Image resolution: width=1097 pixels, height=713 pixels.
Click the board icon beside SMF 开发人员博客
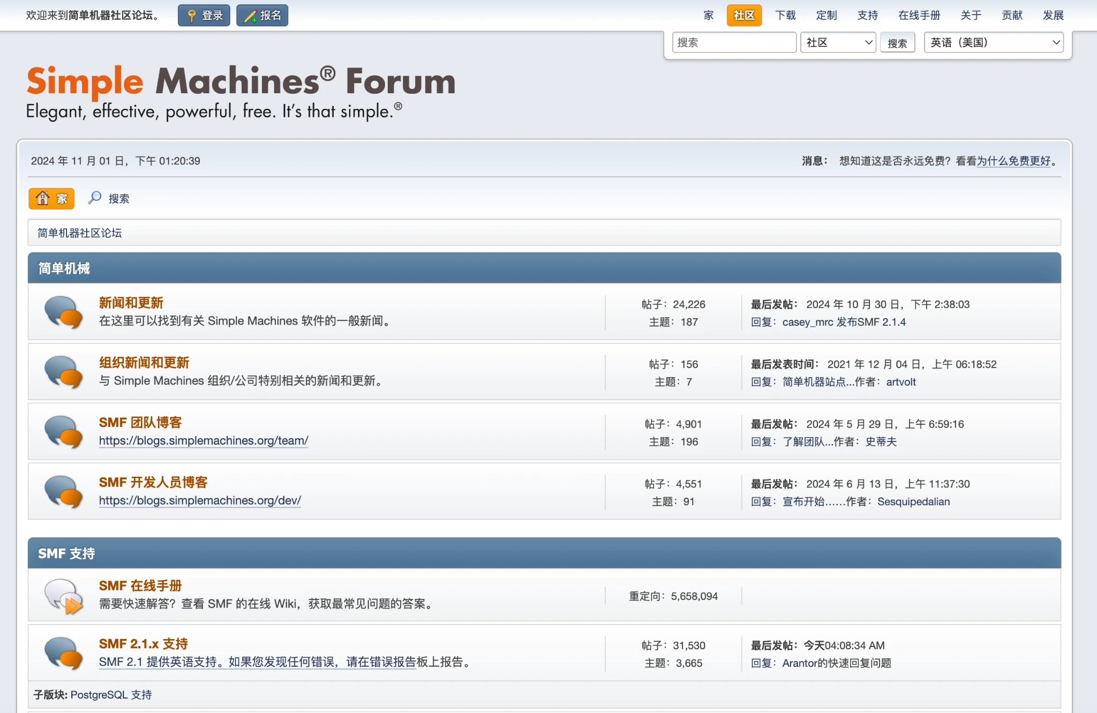pos(63,491)
